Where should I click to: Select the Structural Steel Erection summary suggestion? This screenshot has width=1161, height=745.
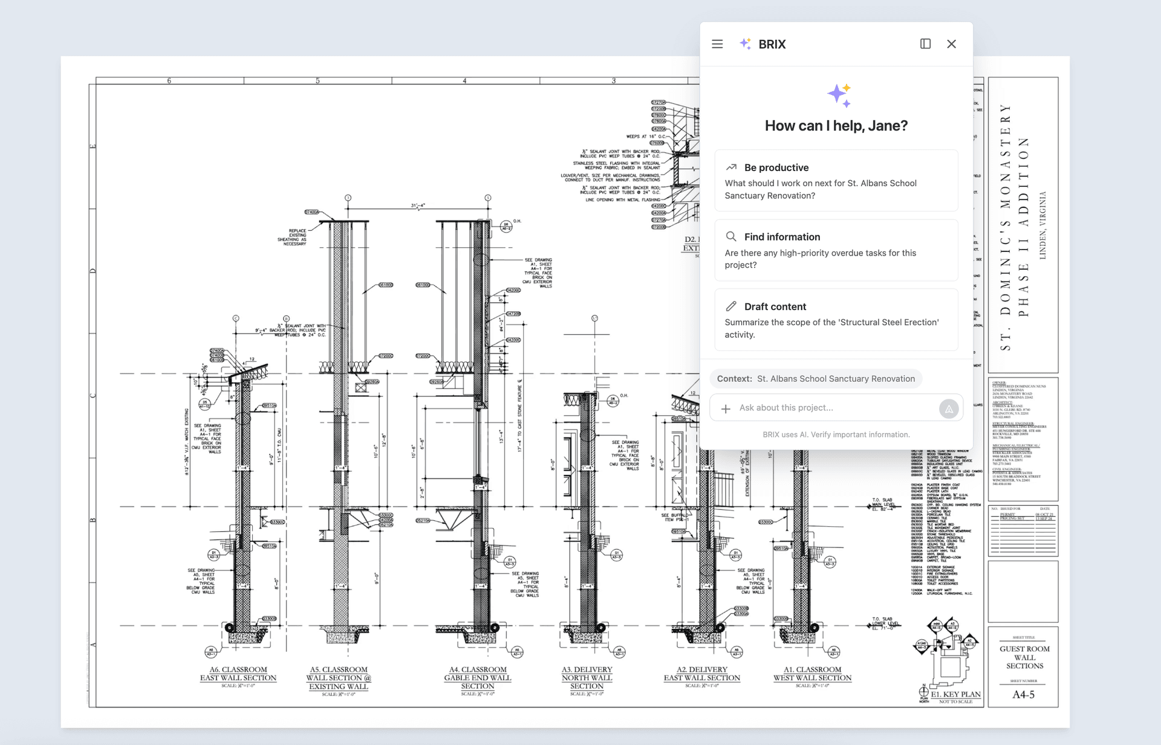click(x=836, y=320)
